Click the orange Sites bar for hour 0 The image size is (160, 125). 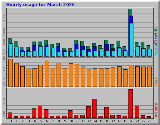pyautogui.click(x=11, y=73)
